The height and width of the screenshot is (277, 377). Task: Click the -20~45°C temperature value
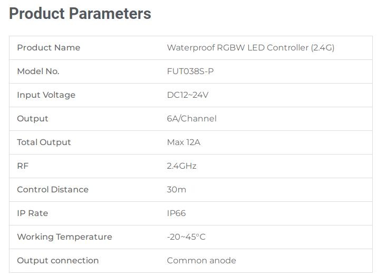pyautogui.click(x=186, y=237)
